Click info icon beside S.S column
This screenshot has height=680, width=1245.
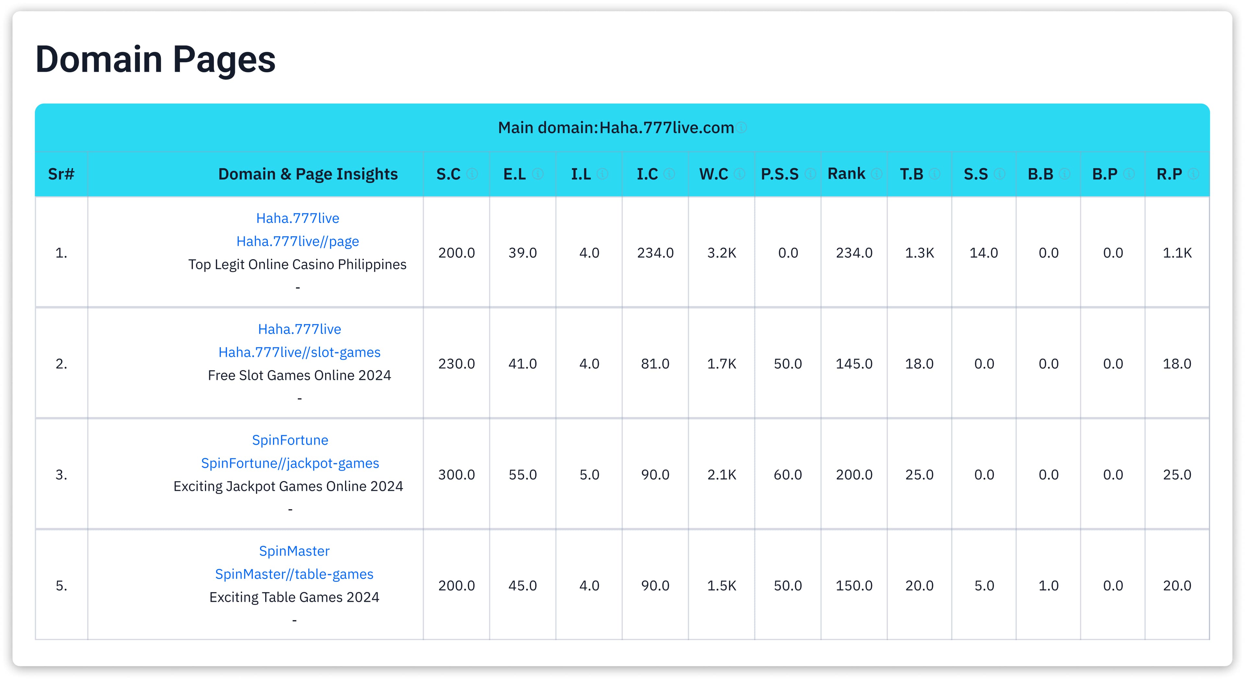1000,174
